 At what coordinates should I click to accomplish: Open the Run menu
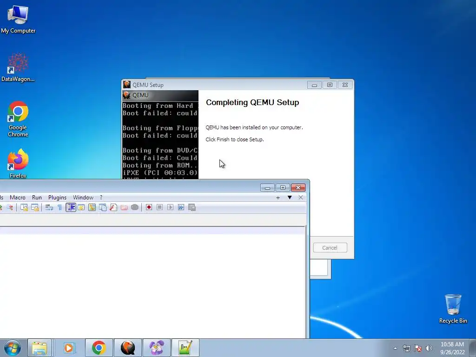[x=37, y=198]
